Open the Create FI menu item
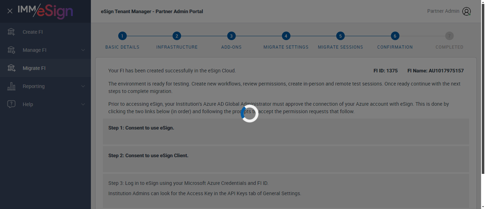485x209 pixels. [x=33, y=32]
